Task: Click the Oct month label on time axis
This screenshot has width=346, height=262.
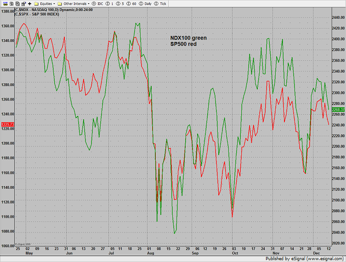Action: tap(235, 253)
